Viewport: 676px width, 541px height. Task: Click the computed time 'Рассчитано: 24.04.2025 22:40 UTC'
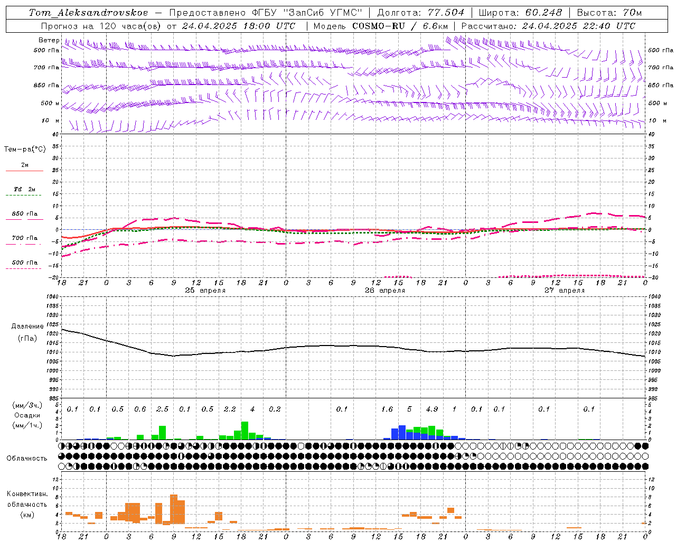[x=548, y=26]
